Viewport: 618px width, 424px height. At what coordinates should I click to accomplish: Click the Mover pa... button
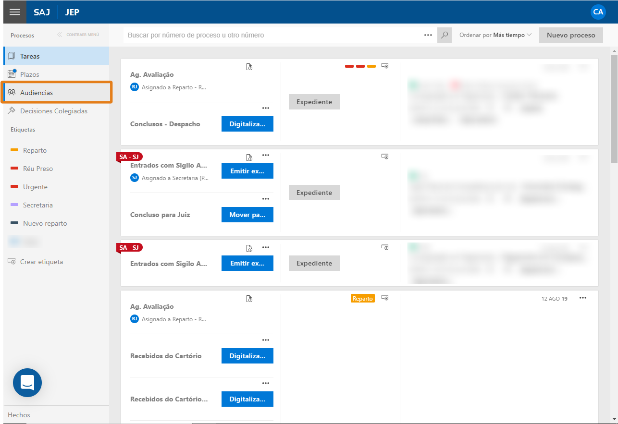pos(247,215)
